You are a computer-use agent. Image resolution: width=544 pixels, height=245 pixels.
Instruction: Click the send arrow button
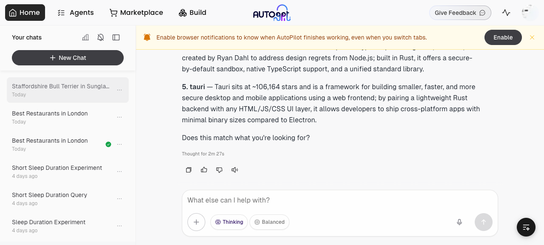pyautogui.click(x=484, y=222)
